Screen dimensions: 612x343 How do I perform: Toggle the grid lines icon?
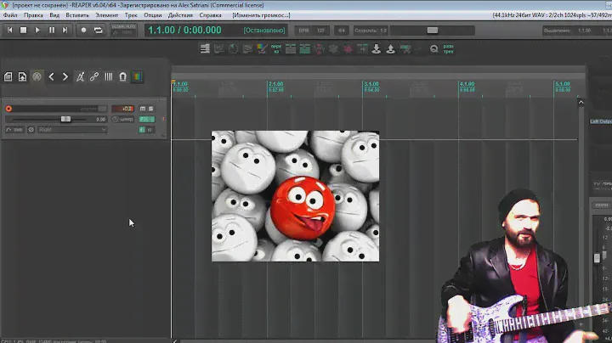(109, 76)
